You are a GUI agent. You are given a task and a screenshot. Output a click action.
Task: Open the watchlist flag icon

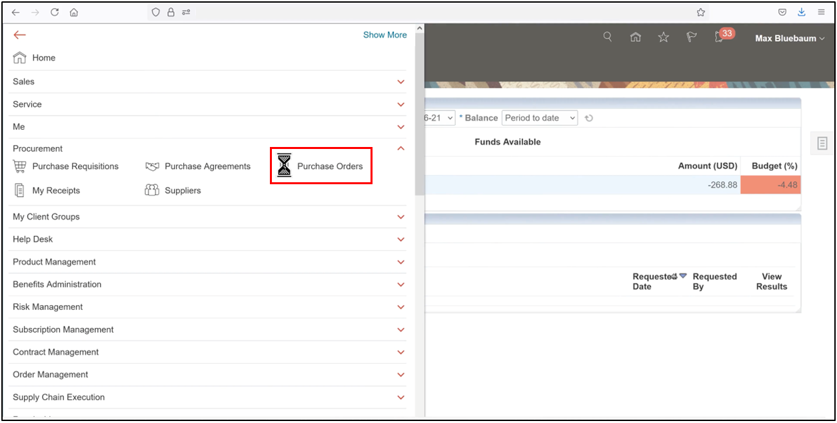pos(691,37)
